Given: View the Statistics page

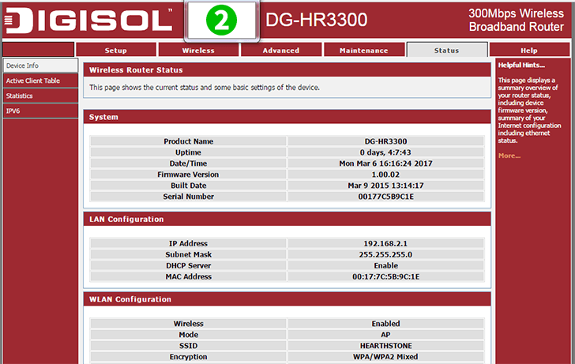Looking at the screenshot, I should pos(40,96).
